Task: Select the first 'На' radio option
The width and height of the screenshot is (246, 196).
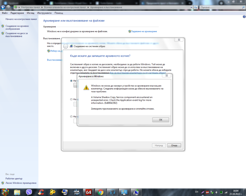Action: pyautogui.click(x=71, y=81)
